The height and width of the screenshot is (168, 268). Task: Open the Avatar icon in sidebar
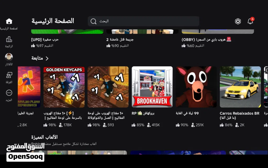pyautogui.click(x=9, y=57)
